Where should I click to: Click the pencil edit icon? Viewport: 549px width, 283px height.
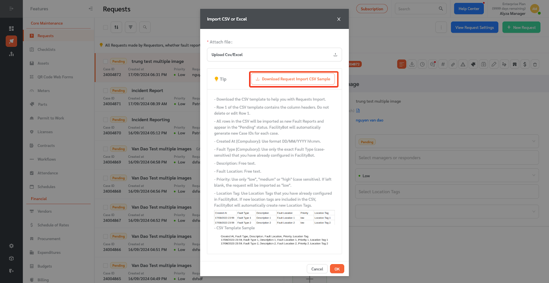click(x=494, y=64)
